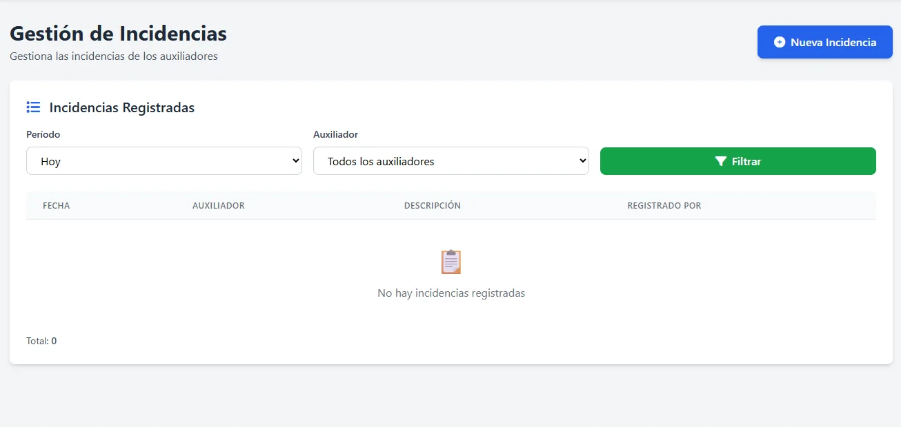Click the funnel icon on Filtrar
This screenshot has width=901, height=431.
720,161
